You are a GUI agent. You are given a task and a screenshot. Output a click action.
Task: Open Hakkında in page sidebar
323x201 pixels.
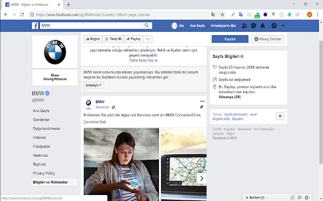(40, 155)
